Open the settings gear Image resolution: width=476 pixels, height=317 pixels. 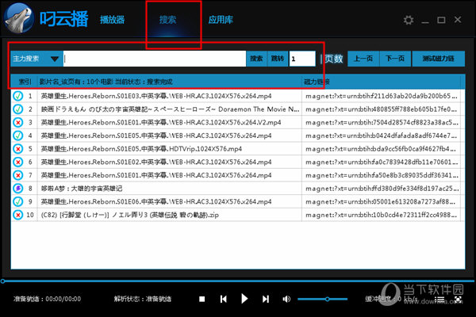(x=409, y=20)
